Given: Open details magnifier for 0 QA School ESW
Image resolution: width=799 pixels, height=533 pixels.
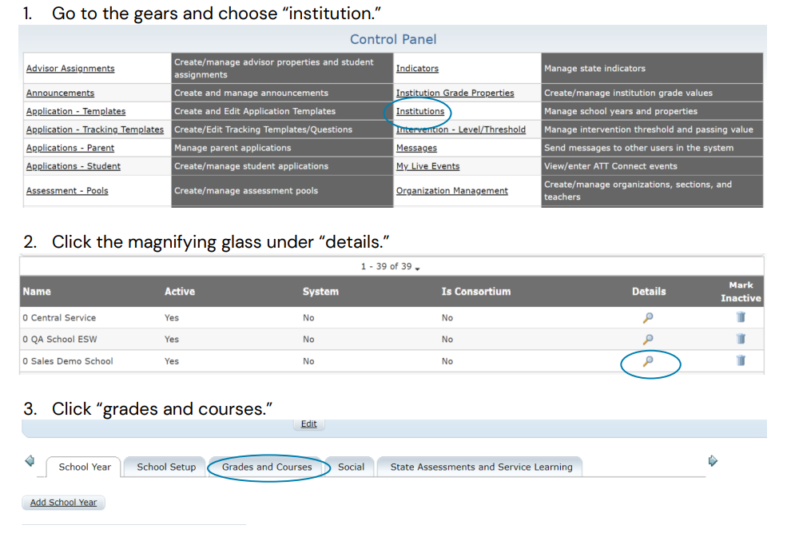Looking at the screenshot, I should click(648, 340).
